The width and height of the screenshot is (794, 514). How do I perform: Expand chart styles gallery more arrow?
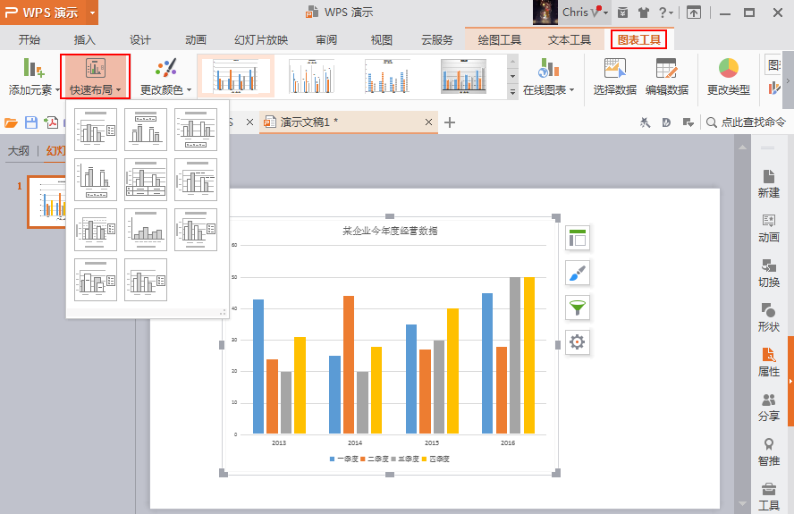click(512, 92)
